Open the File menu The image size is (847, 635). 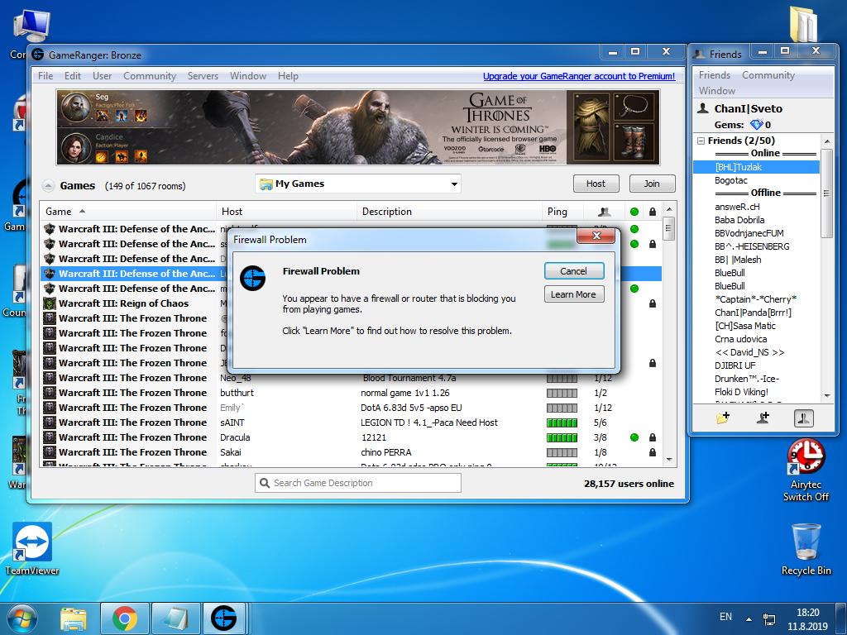tap(45, 76)
